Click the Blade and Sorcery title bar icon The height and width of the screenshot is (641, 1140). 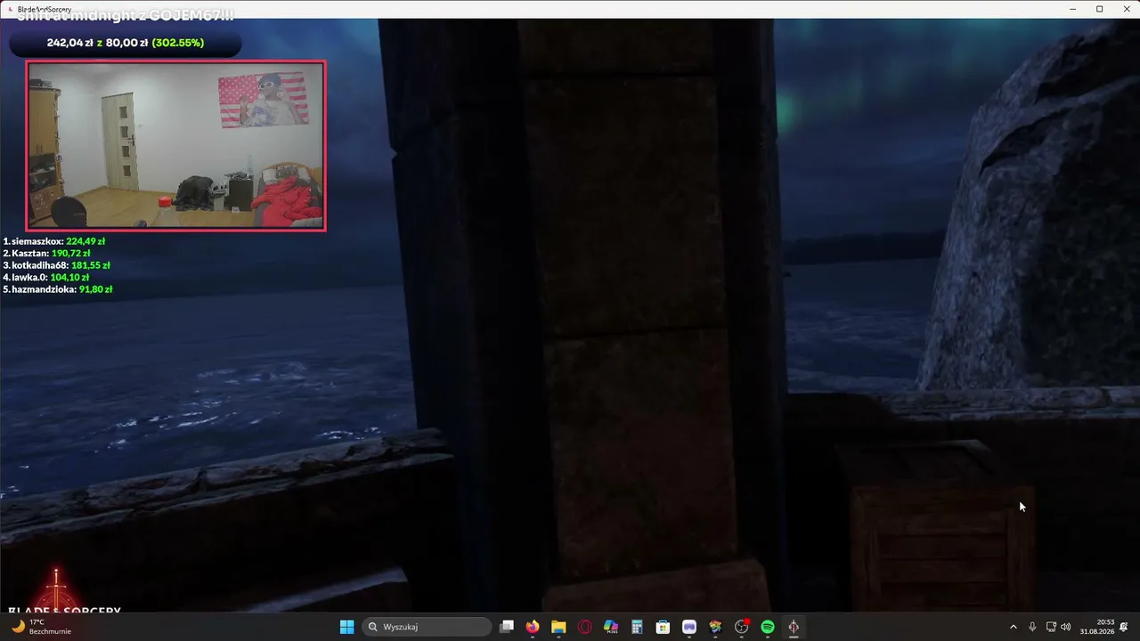pyautogui.click(x=9, y=9)
